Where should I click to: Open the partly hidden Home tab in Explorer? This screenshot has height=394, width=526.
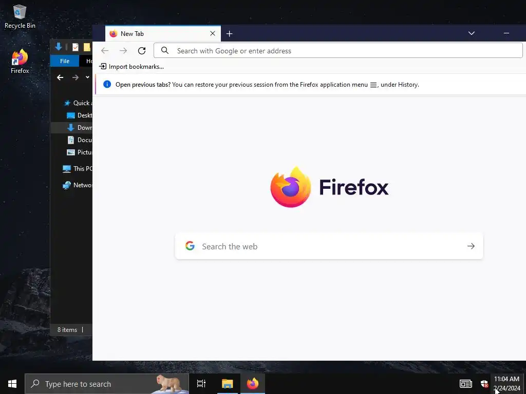(88, 61)
